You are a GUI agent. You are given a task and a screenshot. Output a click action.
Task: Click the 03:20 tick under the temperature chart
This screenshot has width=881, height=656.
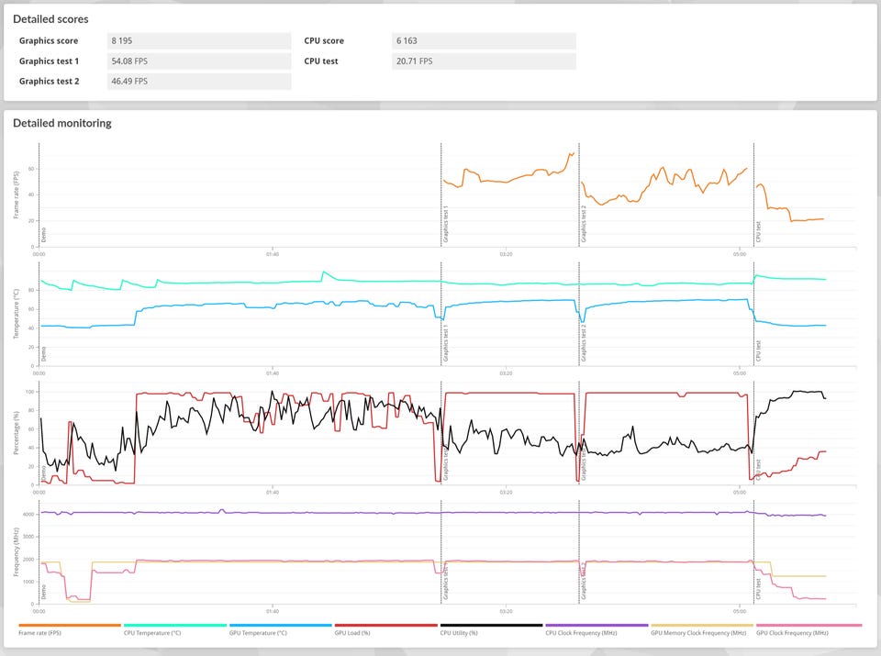click(506, 373)
